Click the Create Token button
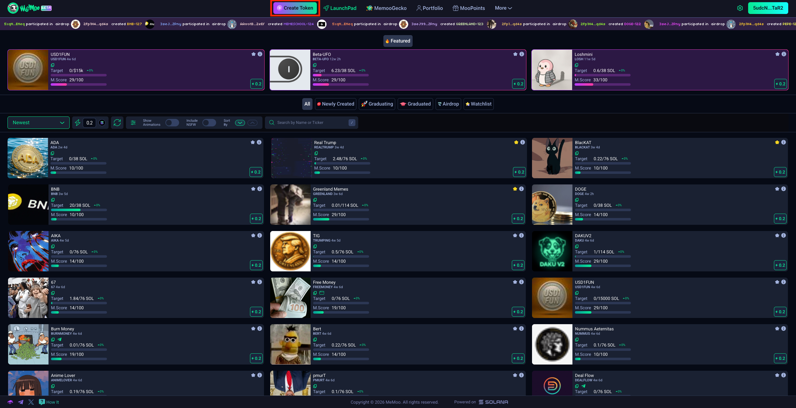 (x=295, y=8)
